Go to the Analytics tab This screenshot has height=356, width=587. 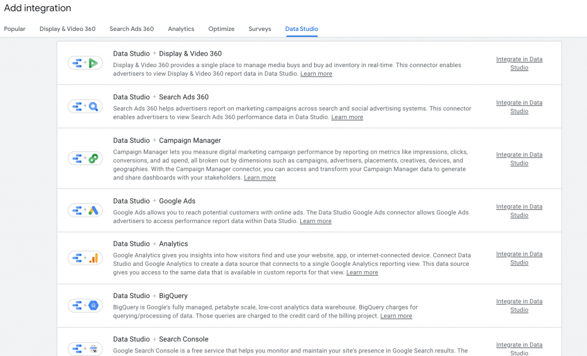181,29
